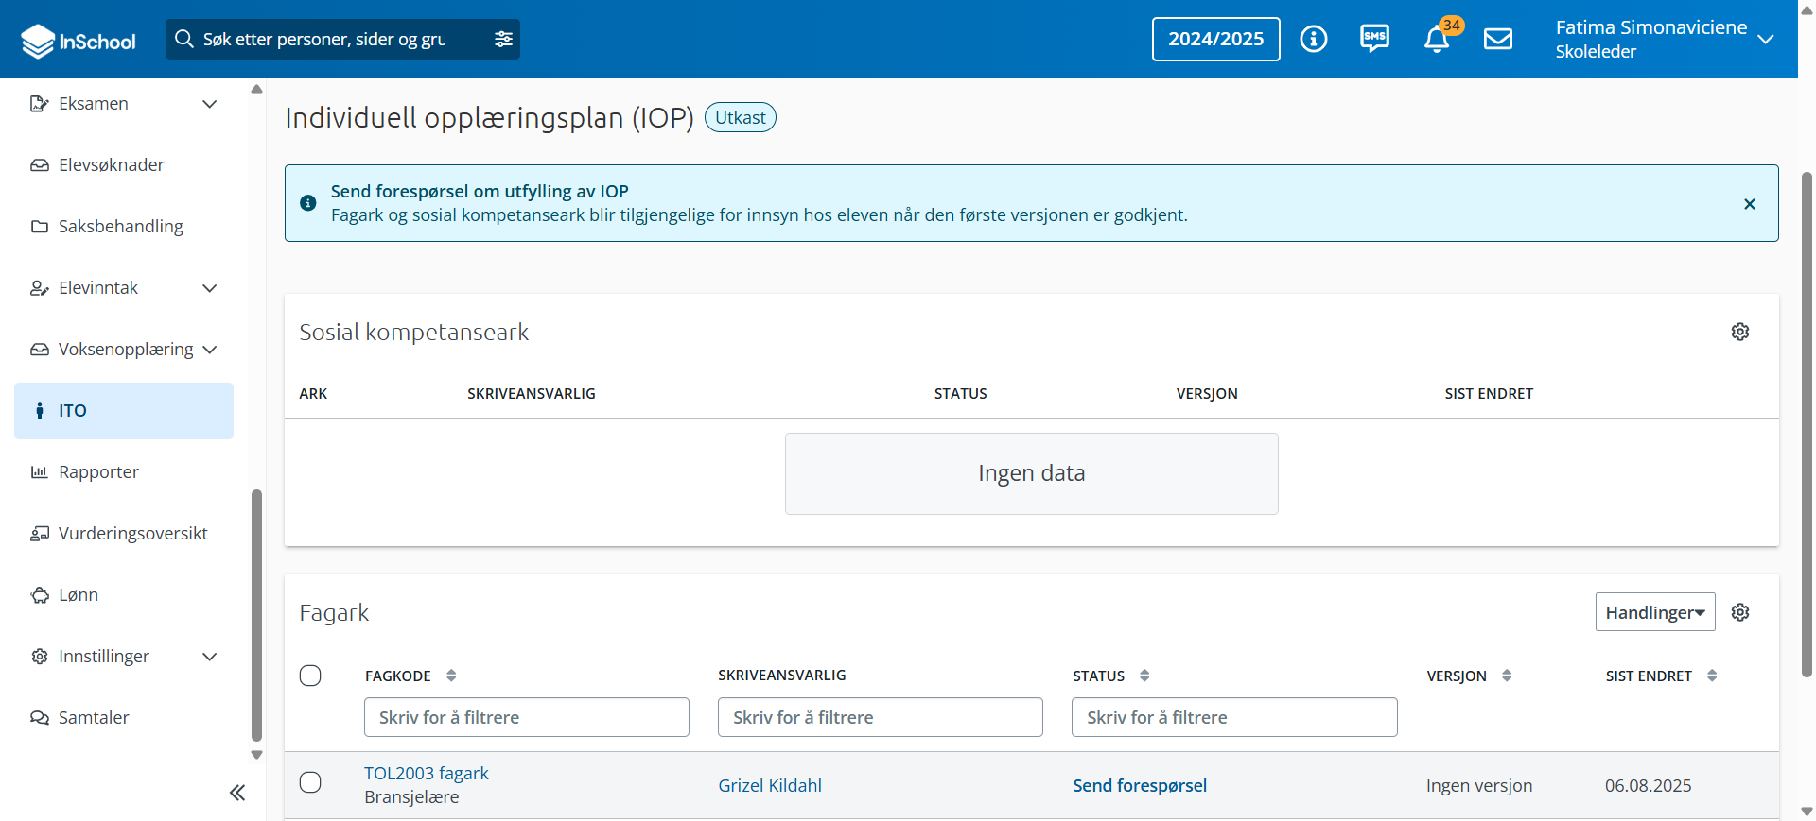Tick the TOL2003 fagark row checkbox

pos(310,782)
